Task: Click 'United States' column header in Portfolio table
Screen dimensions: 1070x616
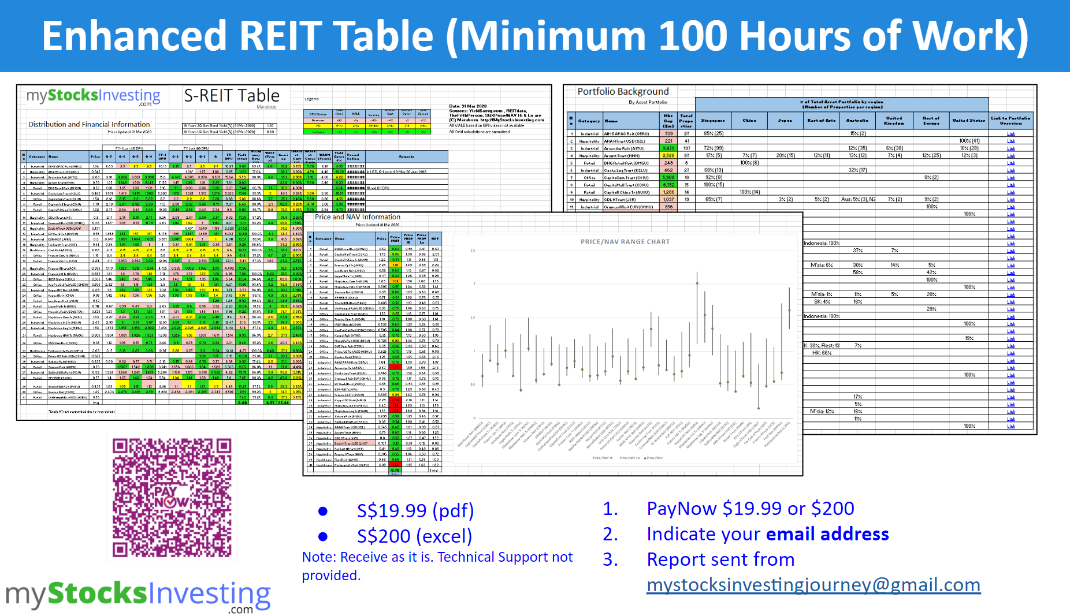Action: pos(968,120)
